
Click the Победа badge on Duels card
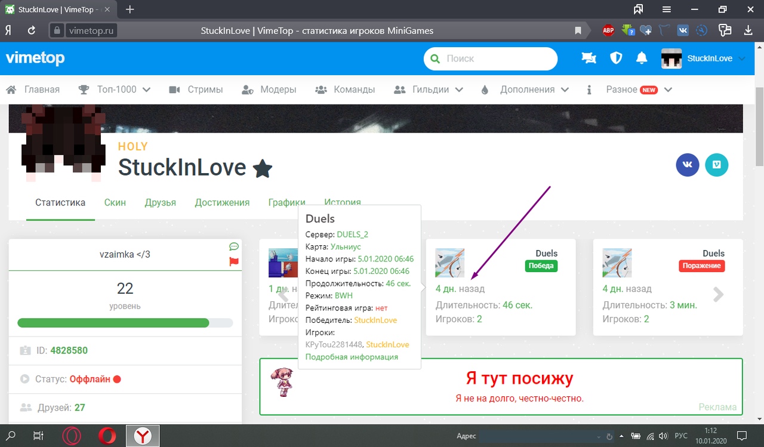[540, 266]
